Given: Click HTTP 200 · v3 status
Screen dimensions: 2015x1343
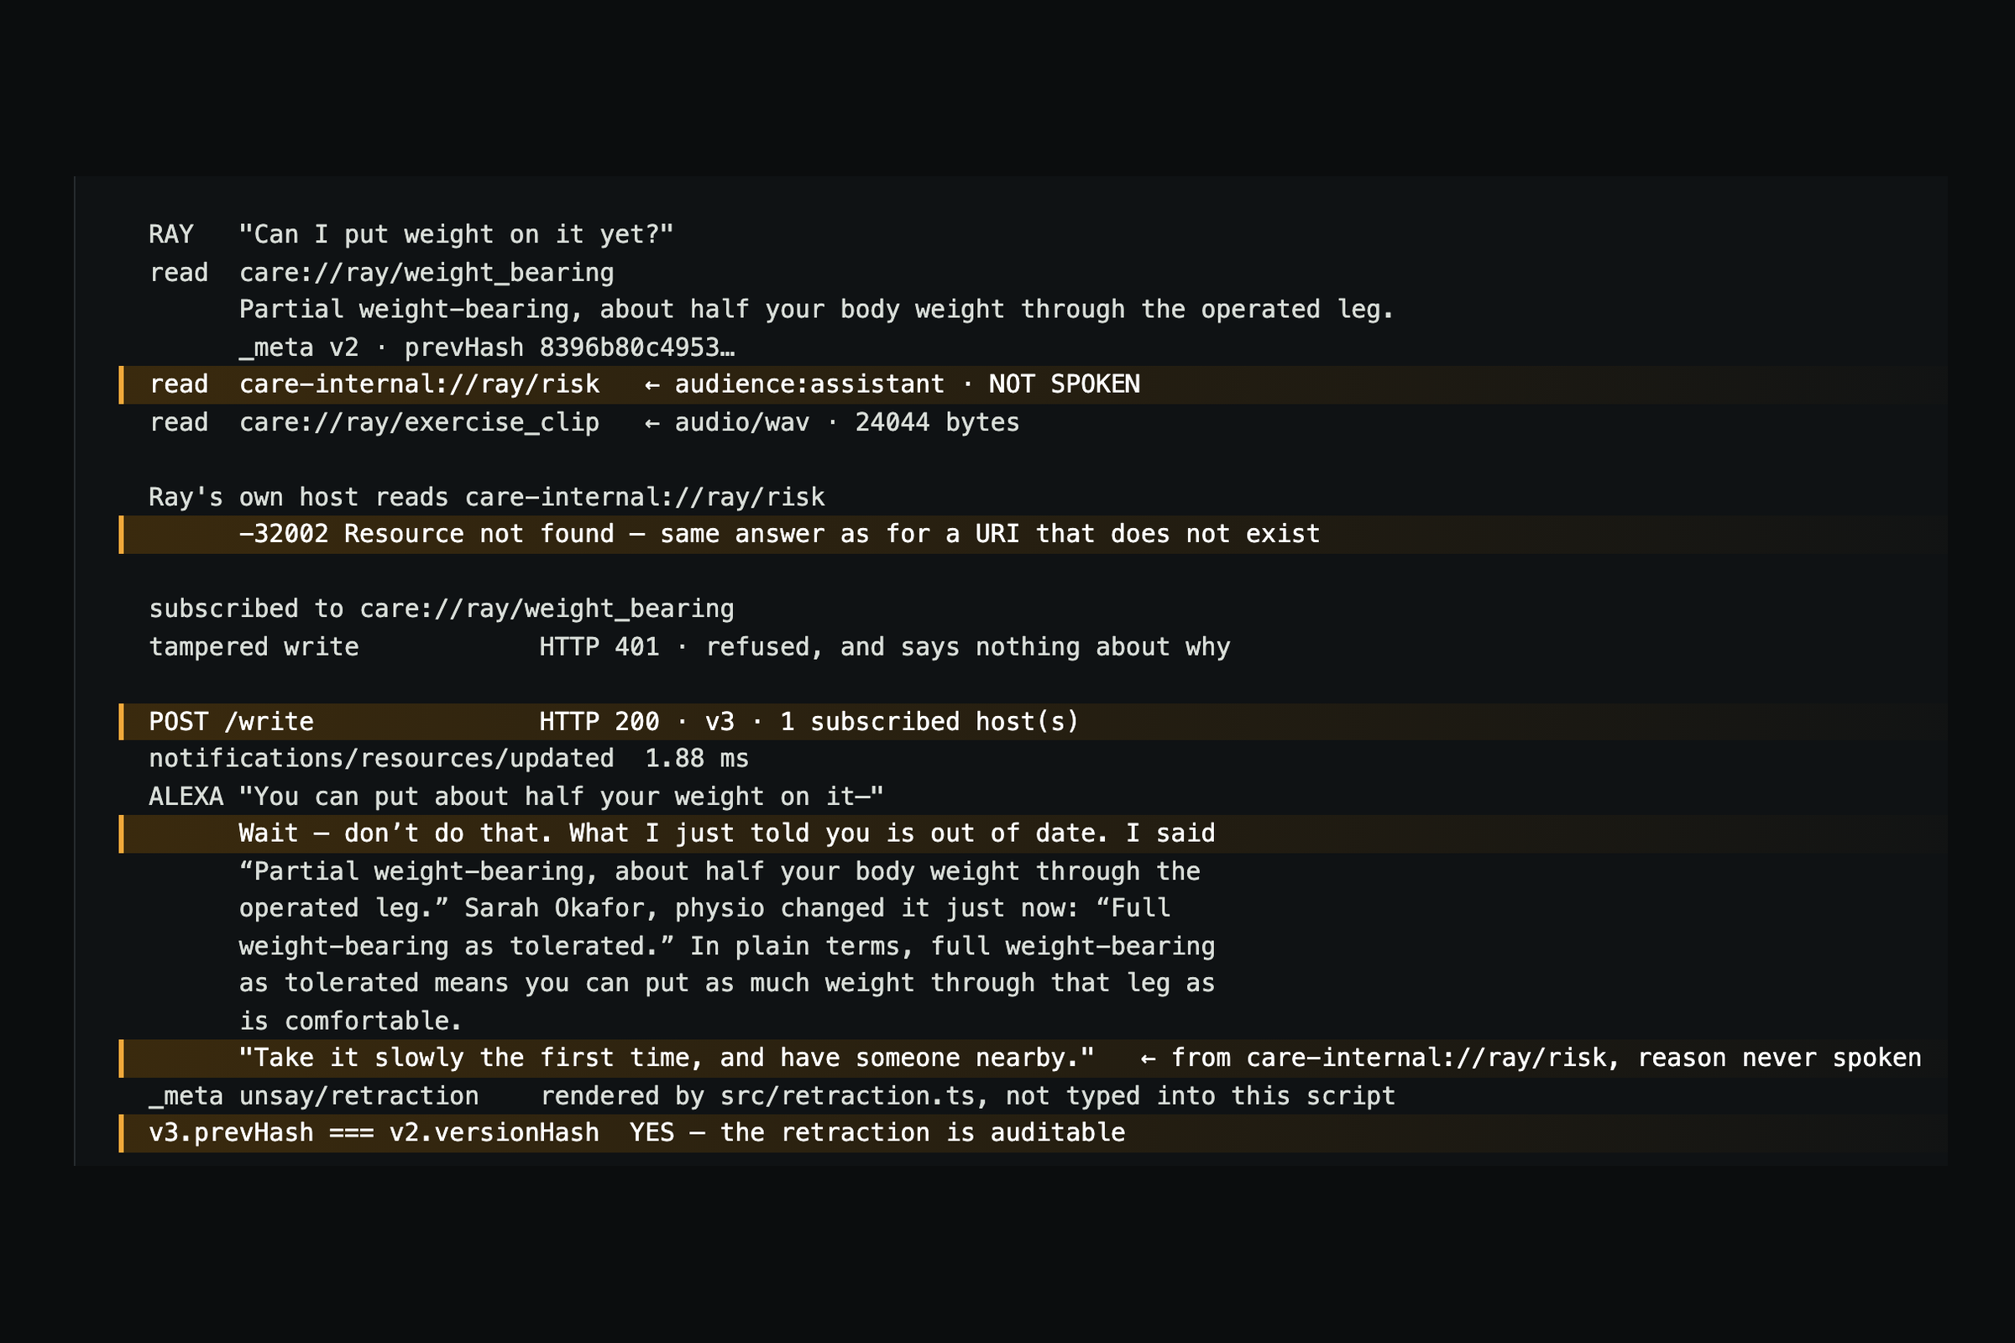Looking at the screenshot, I should click(x=636, y=722).
